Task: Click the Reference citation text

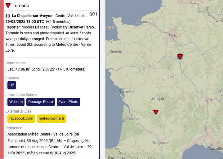Action: pyautogui.click(x=50, y=144)
